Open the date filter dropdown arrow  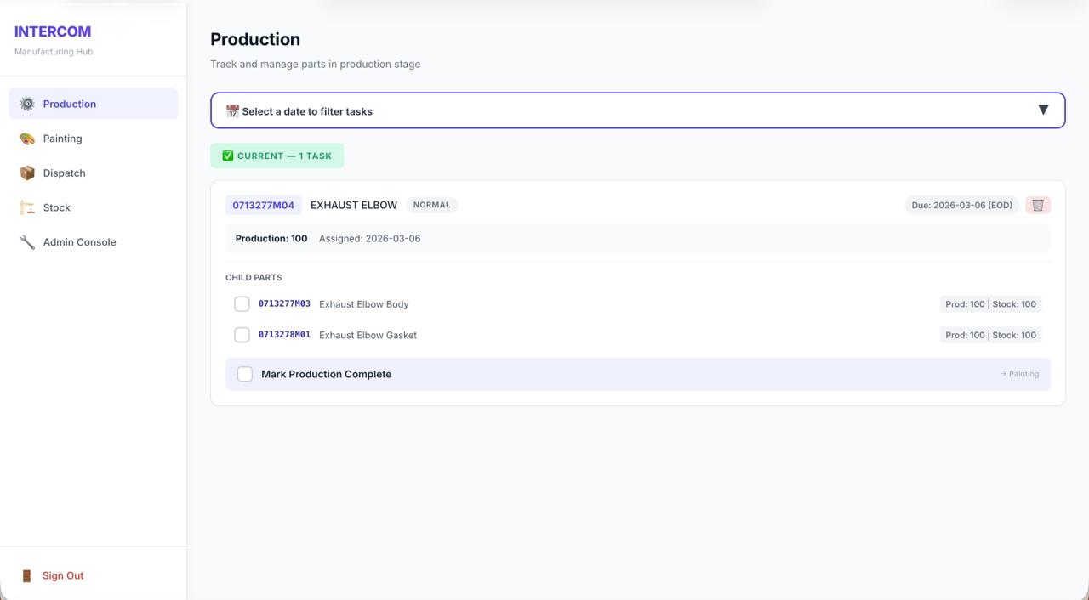click(1043, 110)
